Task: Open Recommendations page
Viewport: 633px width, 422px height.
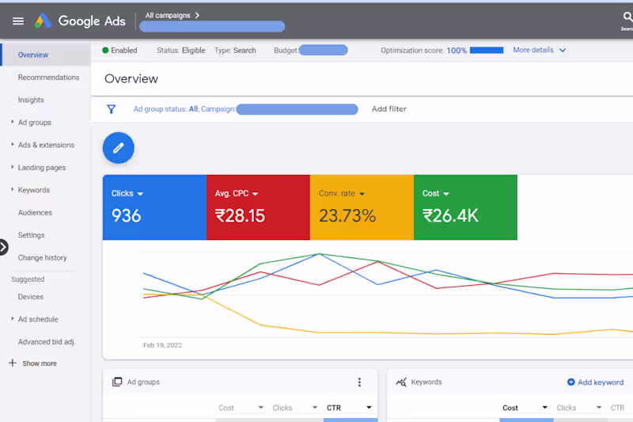Action: [48, 78]
